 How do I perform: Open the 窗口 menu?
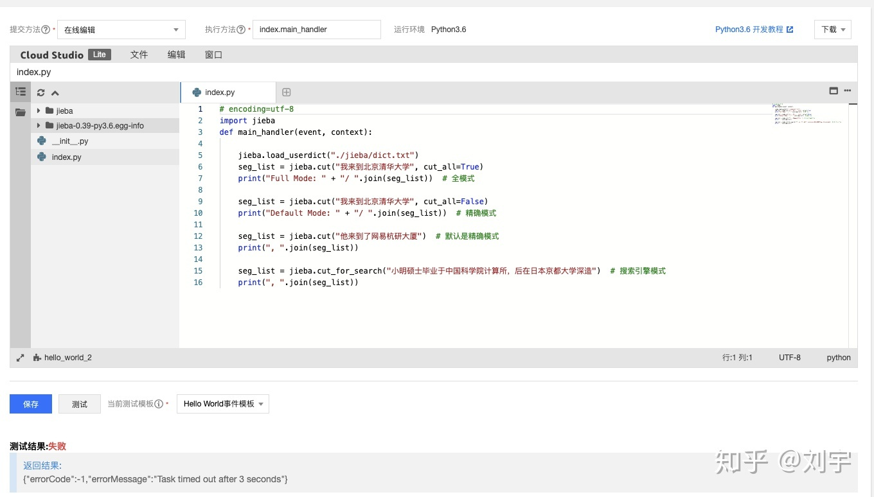[213, 55]
